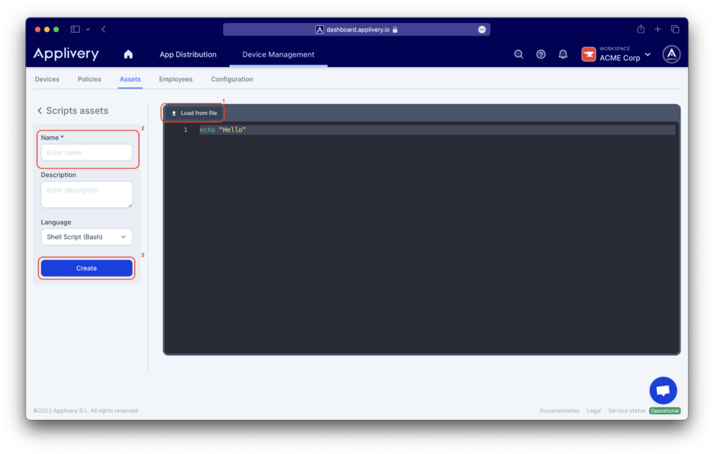Go to the Applivery home icon
This screenshot has width=714, height=454.
(x=128, y=54)
